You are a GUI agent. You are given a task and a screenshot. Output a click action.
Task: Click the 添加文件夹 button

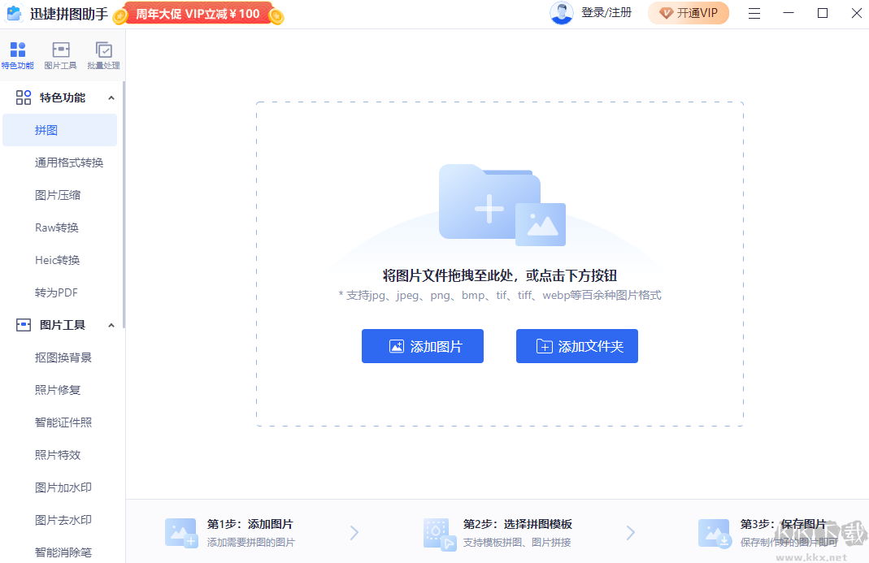point(577,345)
